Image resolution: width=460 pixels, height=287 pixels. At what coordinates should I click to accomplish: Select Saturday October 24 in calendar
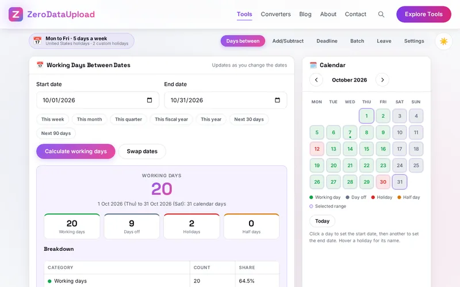tap(400, 165)
